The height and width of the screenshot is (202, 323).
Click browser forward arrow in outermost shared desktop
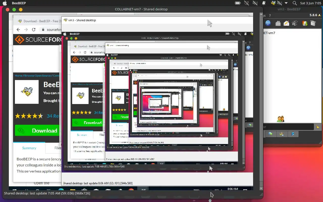coord(26,30)
